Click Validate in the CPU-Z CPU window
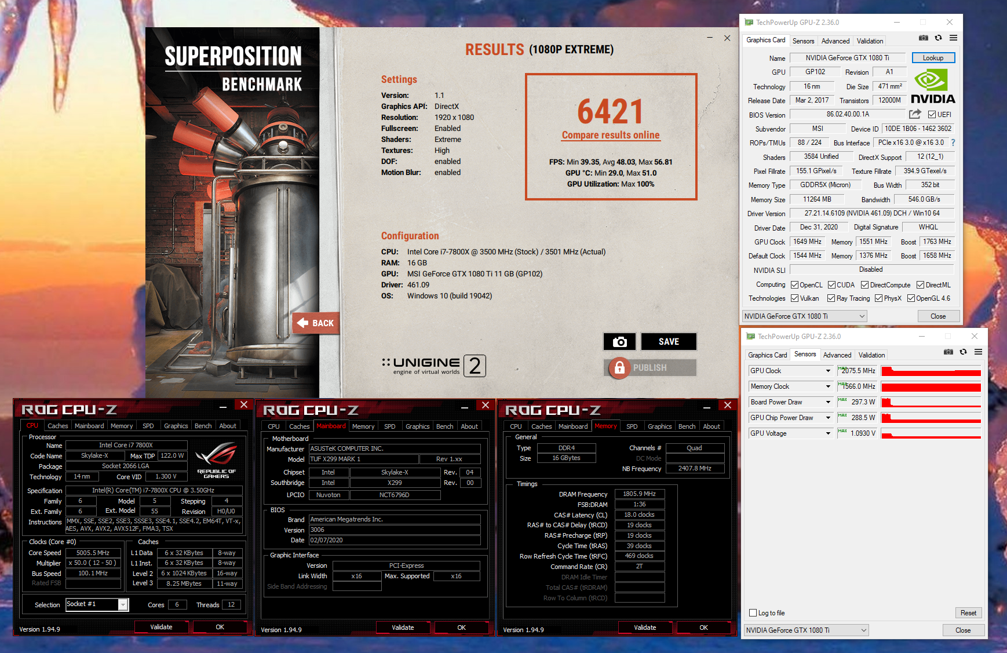 click(161, 627)
